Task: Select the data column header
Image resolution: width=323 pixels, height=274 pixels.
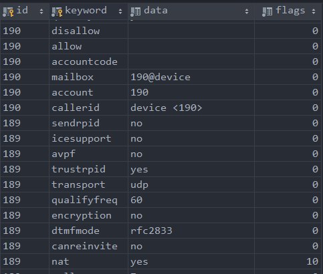Action: [x=191, y=11]
